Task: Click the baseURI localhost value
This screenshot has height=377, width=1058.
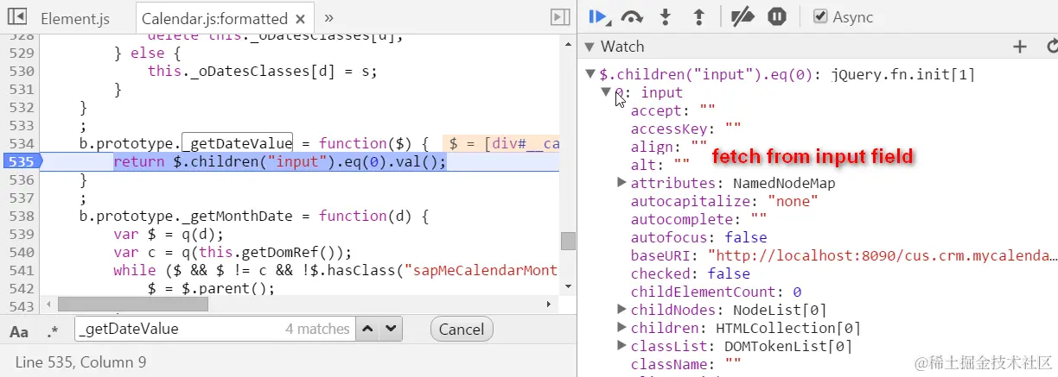Action: click(x=883, y=255)
